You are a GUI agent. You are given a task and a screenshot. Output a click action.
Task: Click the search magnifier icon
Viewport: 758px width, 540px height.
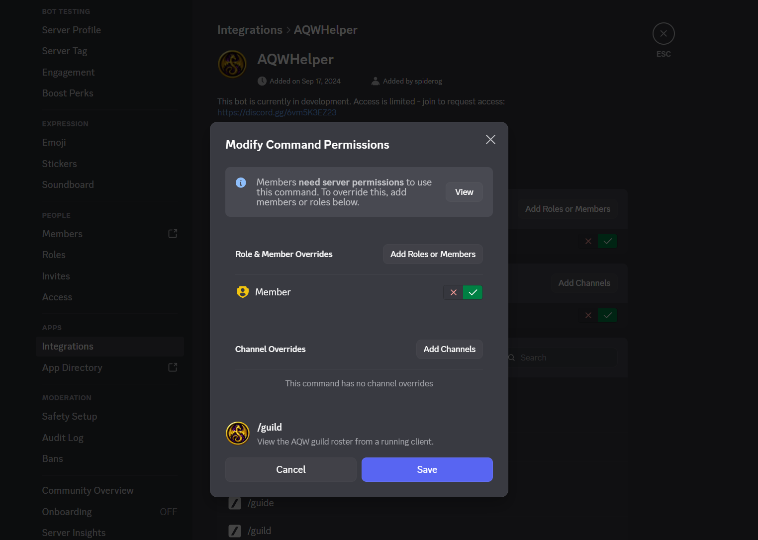pos(511,358)
